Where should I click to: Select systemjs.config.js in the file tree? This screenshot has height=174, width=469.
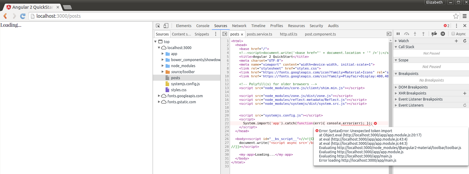185,84
